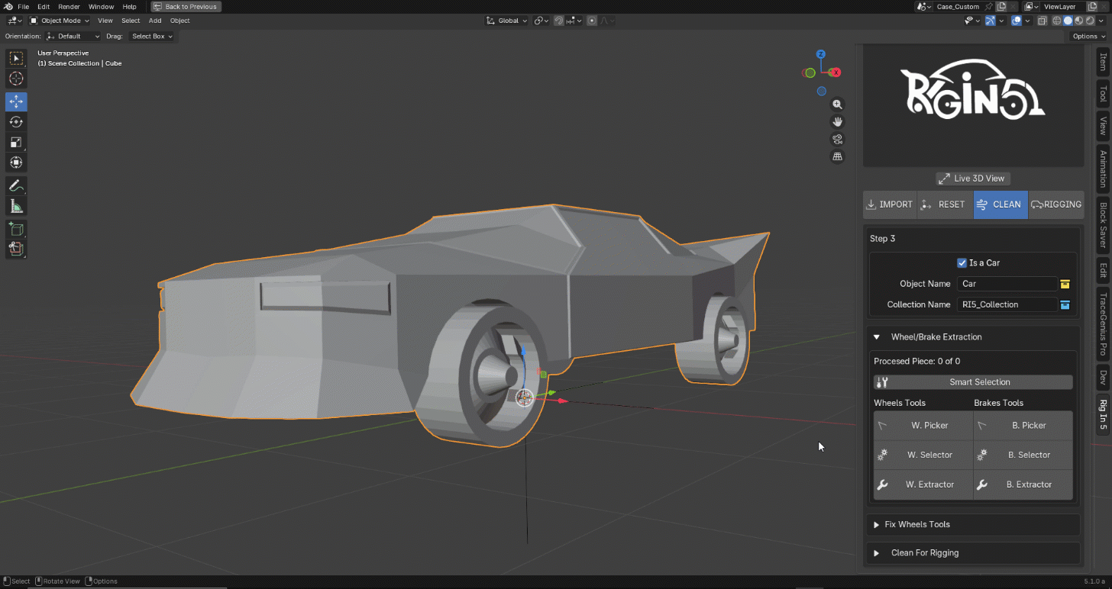Viewport: 1112px width, 589px height.
Task: Open the editor type selector icon
Action: click(x=15, y=21)
